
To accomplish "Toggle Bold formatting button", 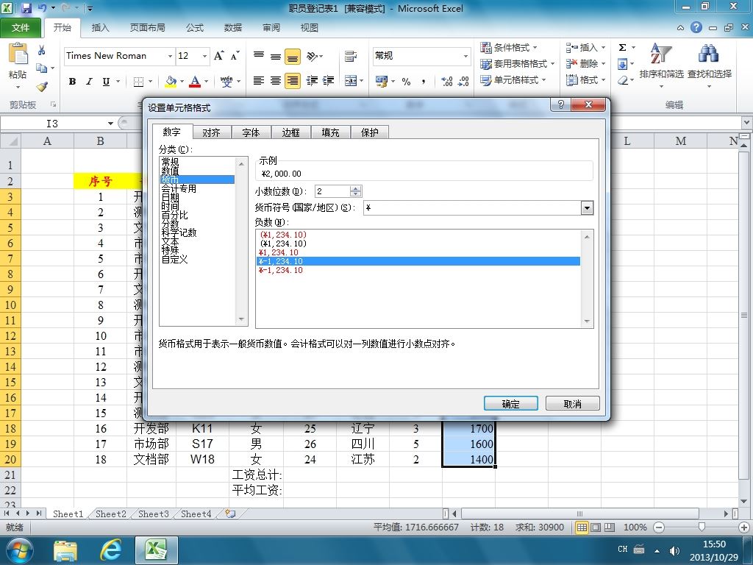I will point(72,81).
